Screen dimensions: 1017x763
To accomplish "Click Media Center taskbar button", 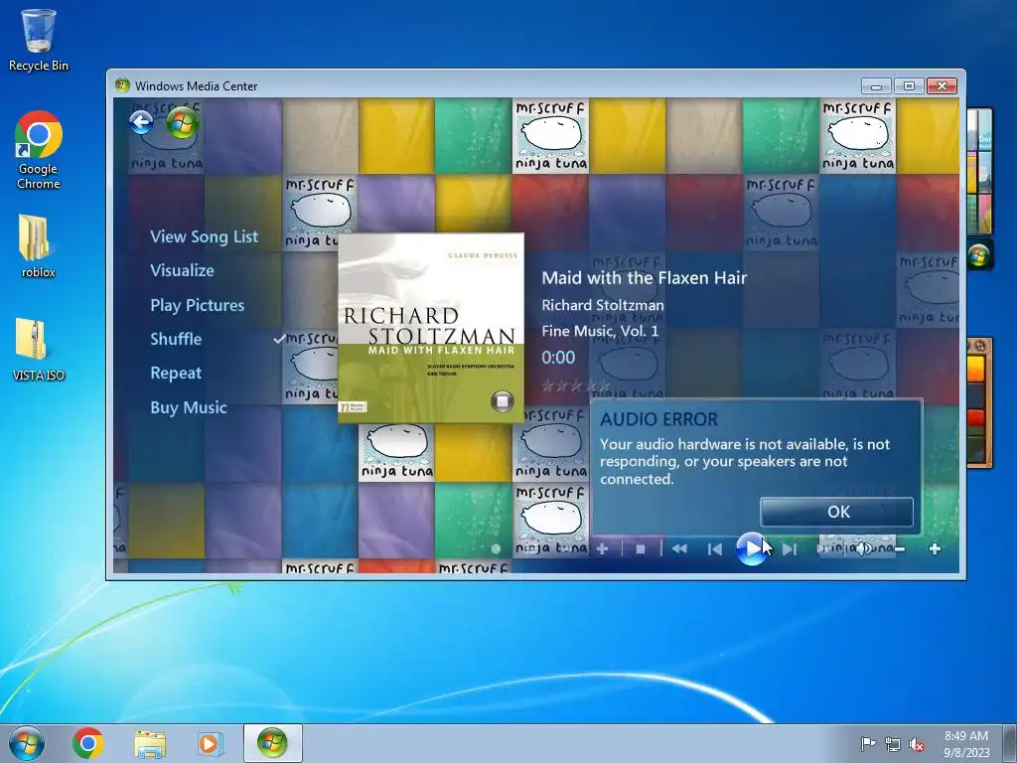I will pyautogui.click(x=272, y=743).
